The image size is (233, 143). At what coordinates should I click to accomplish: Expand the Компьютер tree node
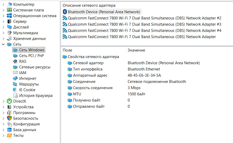(3, 4)
